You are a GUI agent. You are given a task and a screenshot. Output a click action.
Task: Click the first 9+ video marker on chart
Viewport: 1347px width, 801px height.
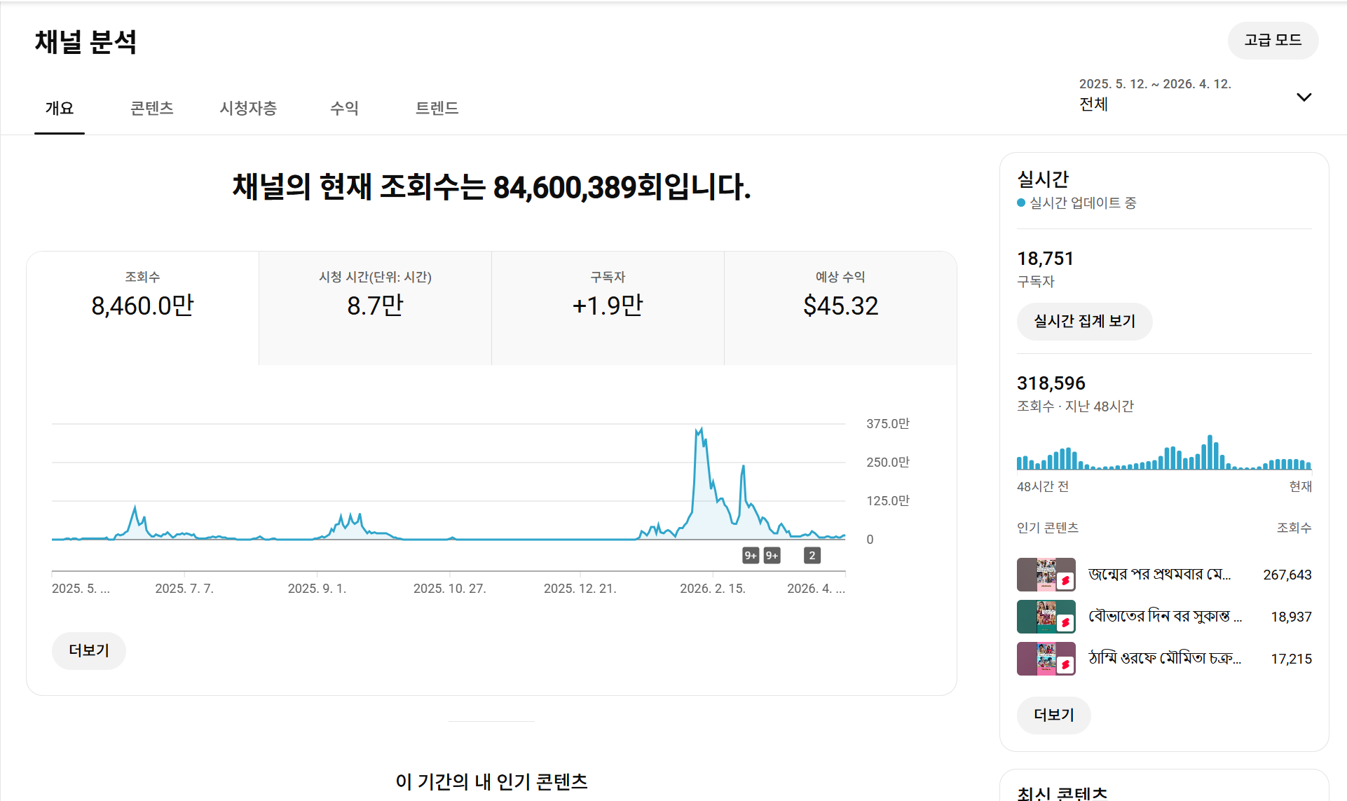point(751,556)
